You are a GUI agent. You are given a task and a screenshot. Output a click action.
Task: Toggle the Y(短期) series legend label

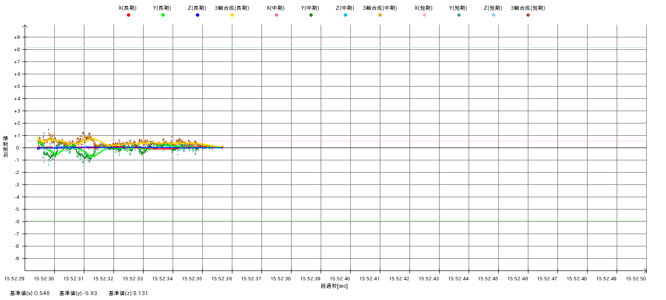(458, 8)
